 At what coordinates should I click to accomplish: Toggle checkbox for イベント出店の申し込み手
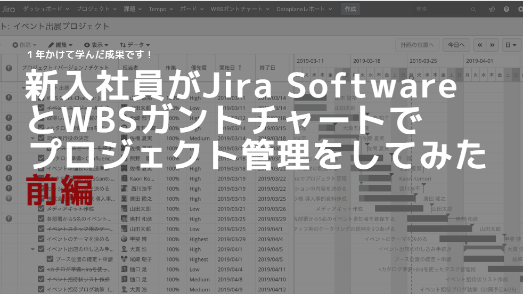click(x=41, y=249)
